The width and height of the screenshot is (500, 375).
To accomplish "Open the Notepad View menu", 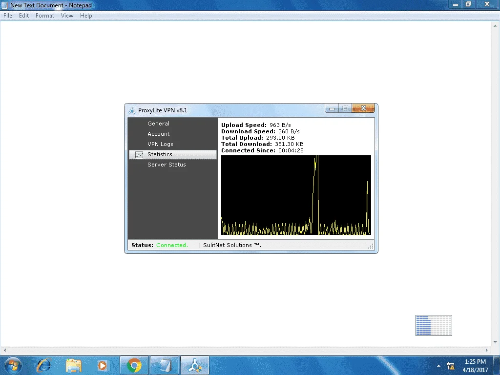I will (67, 15).
